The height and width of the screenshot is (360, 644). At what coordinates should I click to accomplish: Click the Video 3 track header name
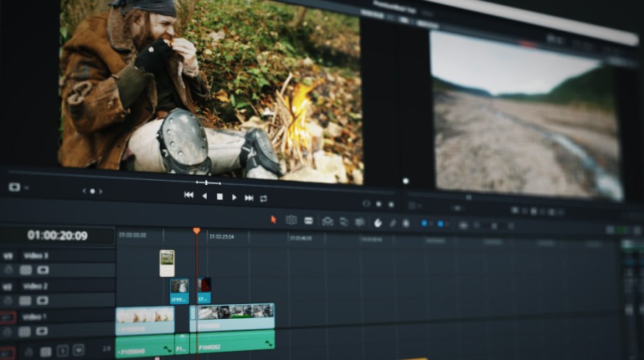pyautogui.click(x=35, y=256)
